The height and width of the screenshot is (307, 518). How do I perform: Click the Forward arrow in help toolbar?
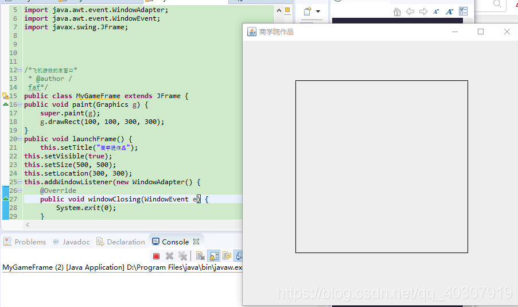point(423,12)
